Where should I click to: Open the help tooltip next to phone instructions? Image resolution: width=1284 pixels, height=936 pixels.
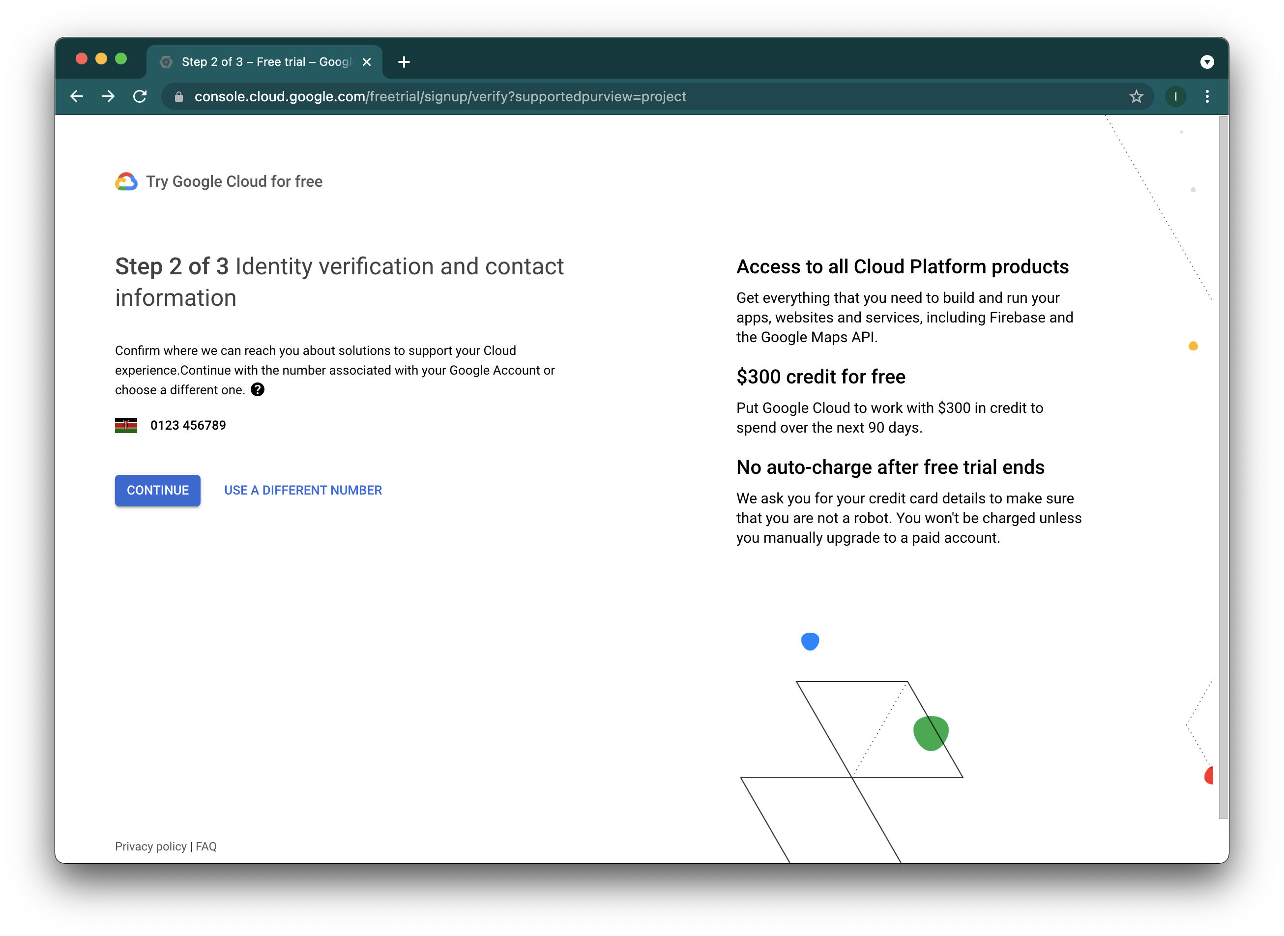pos(259,389)
